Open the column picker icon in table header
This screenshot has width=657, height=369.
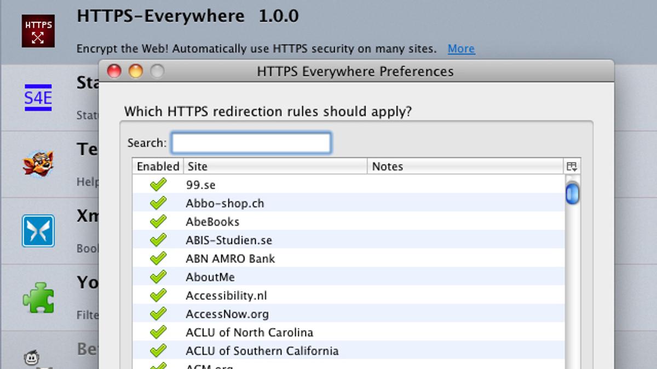click(x=572, y=166)
